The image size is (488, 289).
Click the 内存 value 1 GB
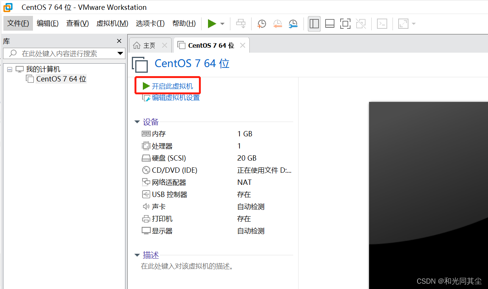point(245,134)
